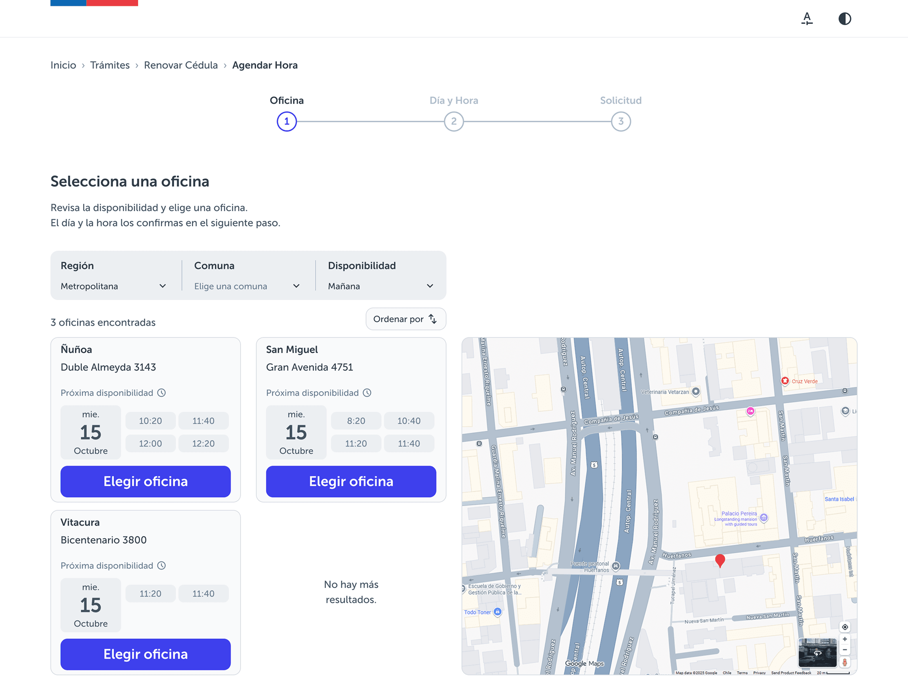
Task: Click Elegir oficina for San Miguel
Action: (351, 481)
